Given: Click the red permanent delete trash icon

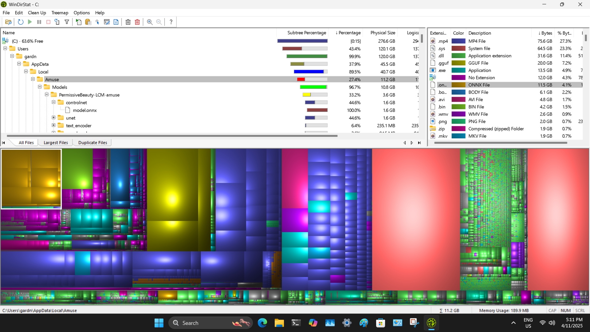Looking at the screenshot, I should [x=137, y=22].
